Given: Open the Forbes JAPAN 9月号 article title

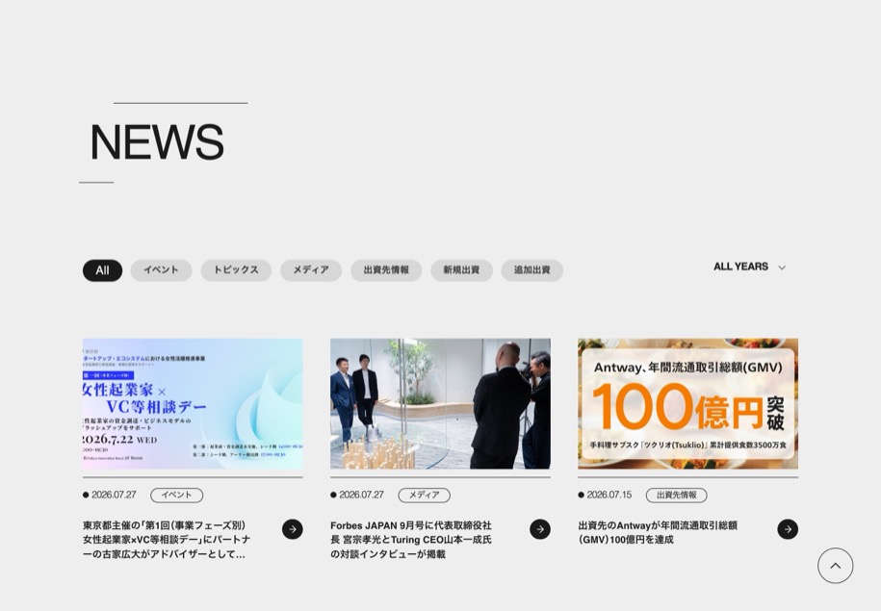Looking at the screenshot, I should pyautogui.click(x=411, y=540).
